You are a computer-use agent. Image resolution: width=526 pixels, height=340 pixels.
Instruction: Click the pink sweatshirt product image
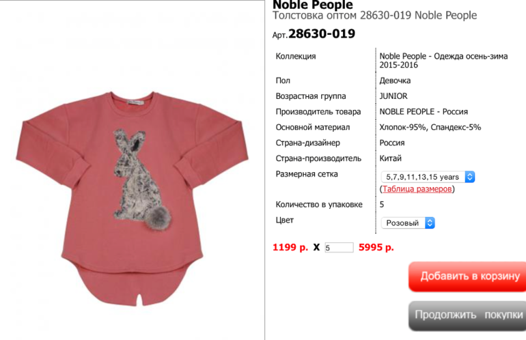pyautogui.click(x=132, y=198)
